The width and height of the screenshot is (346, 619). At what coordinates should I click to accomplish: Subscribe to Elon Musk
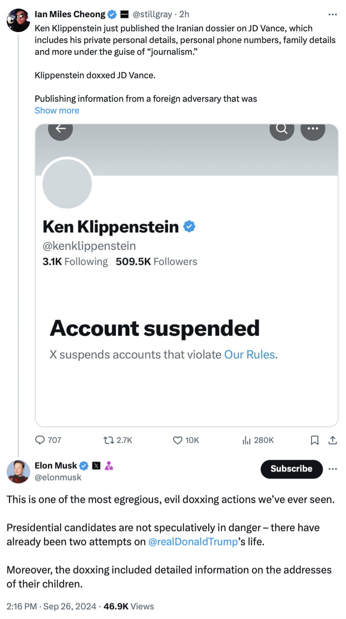[x=291, y=469]
